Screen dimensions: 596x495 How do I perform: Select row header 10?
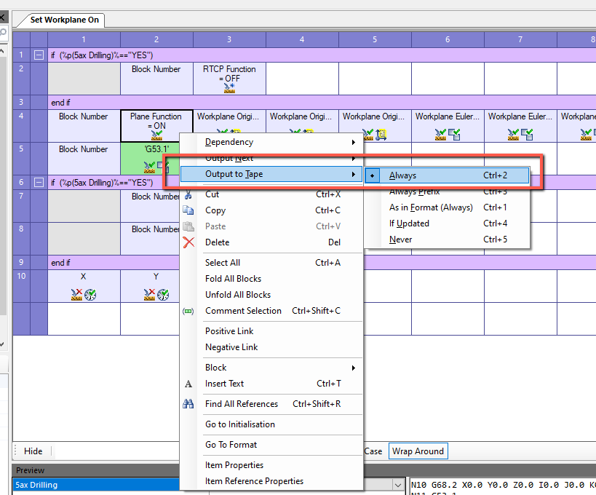point(21,286)
